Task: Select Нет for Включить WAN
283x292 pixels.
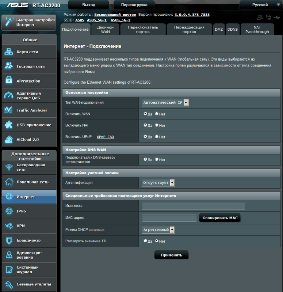Action: coord(157,114)
